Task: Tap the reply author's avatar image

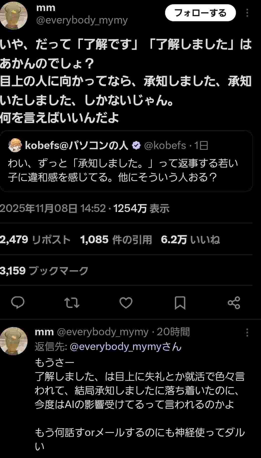Action: [x=14, y=341]
